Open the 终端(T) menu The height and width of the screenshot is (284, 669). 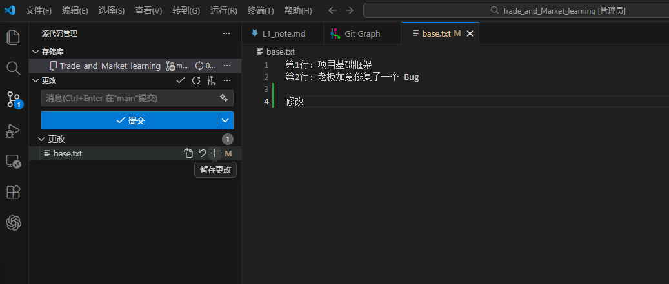[x=261, y=11]
